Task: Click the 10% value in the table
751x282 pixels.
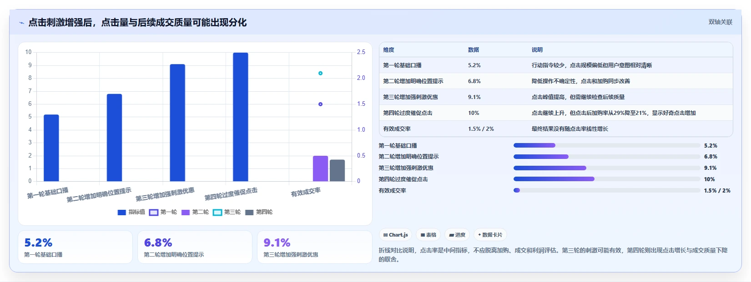Action: coord(474,113)
